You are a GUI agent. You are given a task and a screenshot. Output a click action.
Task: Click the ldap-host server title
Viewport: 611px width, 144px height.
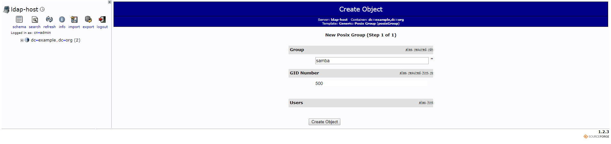click(24, 10)
